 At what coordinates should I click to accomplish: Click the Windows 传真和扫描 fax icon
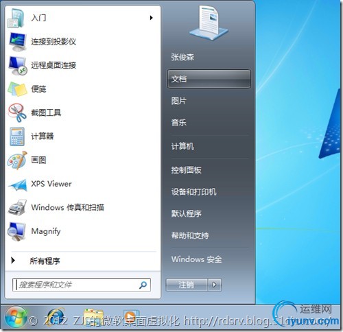point(17,208)
